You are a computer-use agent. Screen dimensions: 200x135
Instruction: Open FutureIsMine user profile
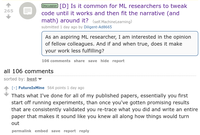31,88
